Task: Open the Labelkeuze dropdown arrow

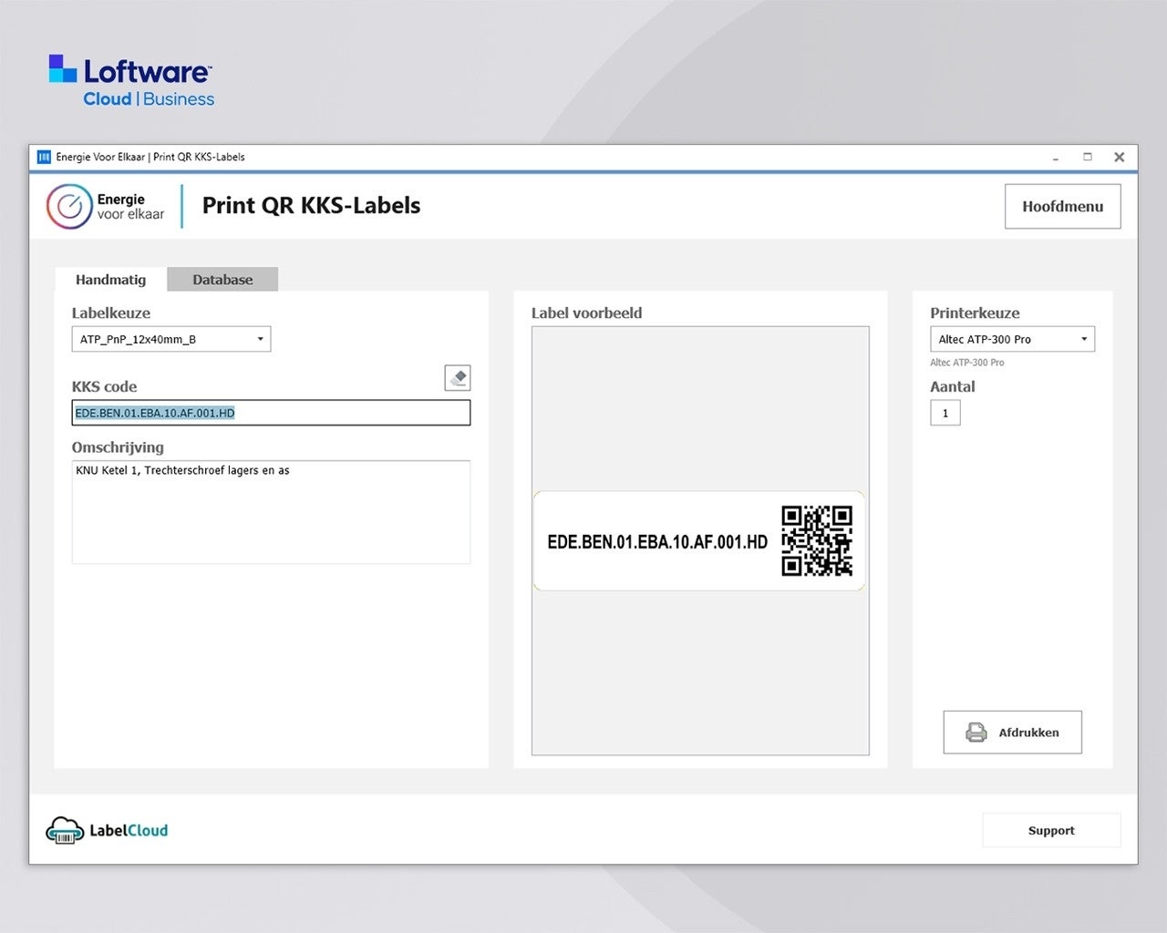Action: pos(260,339)
